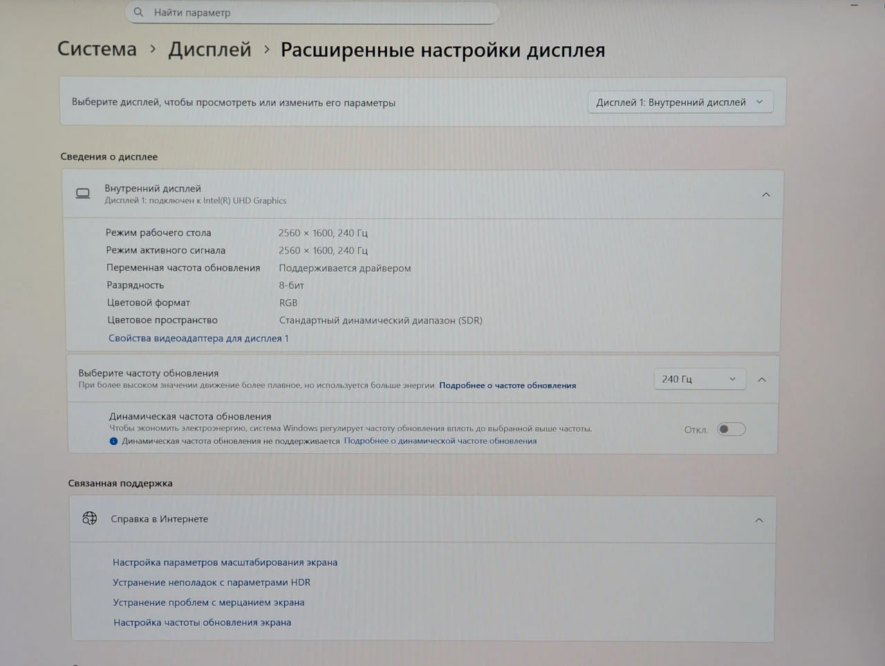Click the Сведения о дисплее heading

(x=109, y=157)
